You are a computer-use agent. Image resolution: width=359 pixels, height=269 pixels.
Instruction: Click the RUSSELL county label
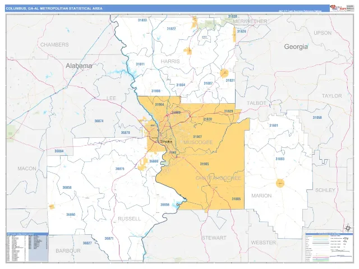(x=130, y=219)
